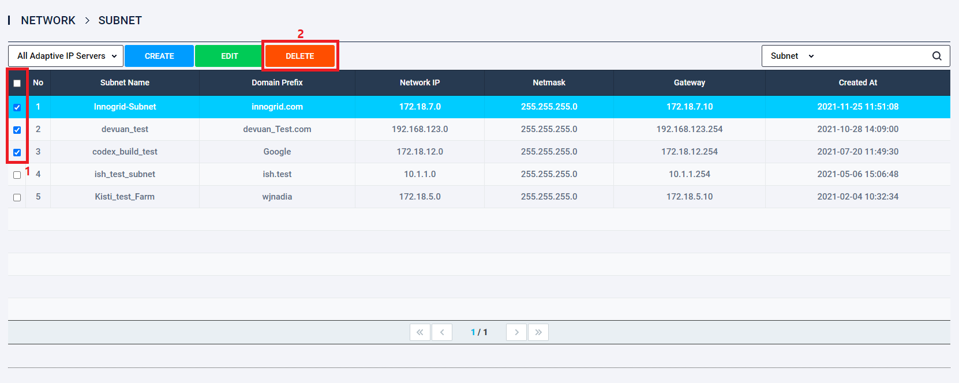This screenshot has height=383, width=959.
Task: Click the DELETE button
Action: (300, 56)
